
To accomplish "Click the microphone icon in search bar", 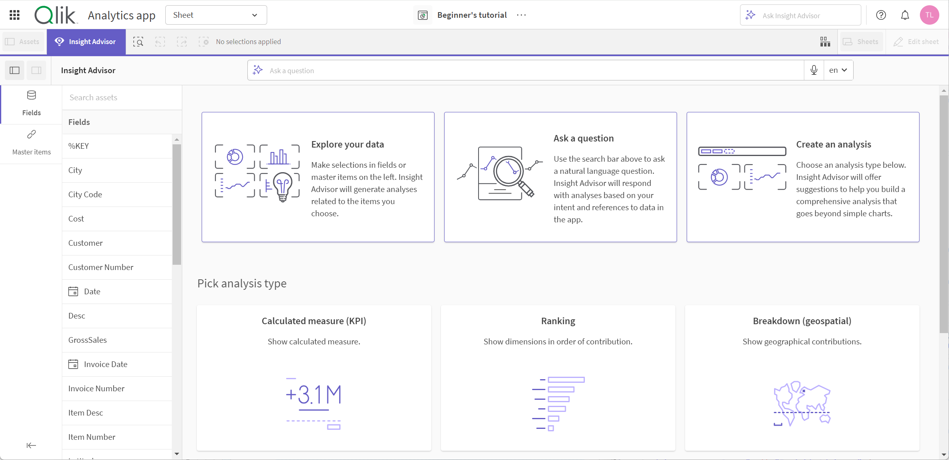I will 814,70.
